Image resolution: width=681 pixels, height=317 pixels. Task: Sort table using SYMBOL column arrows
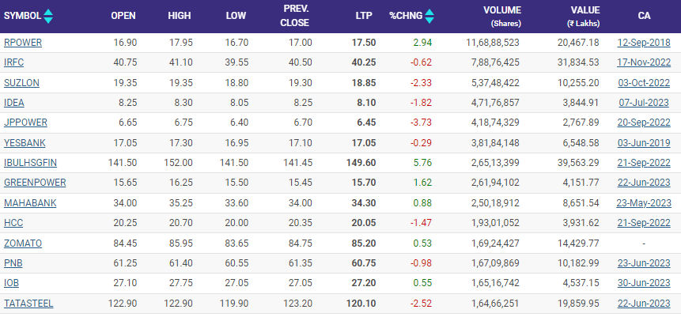point(48,16)
